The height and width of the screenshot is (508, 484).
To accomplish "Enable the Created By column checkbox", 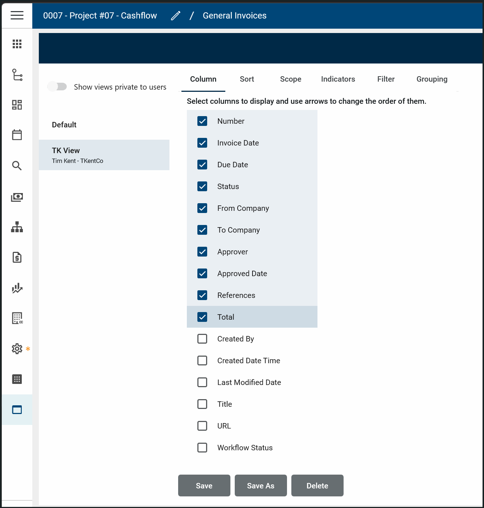I will click(x=202, y=339).
